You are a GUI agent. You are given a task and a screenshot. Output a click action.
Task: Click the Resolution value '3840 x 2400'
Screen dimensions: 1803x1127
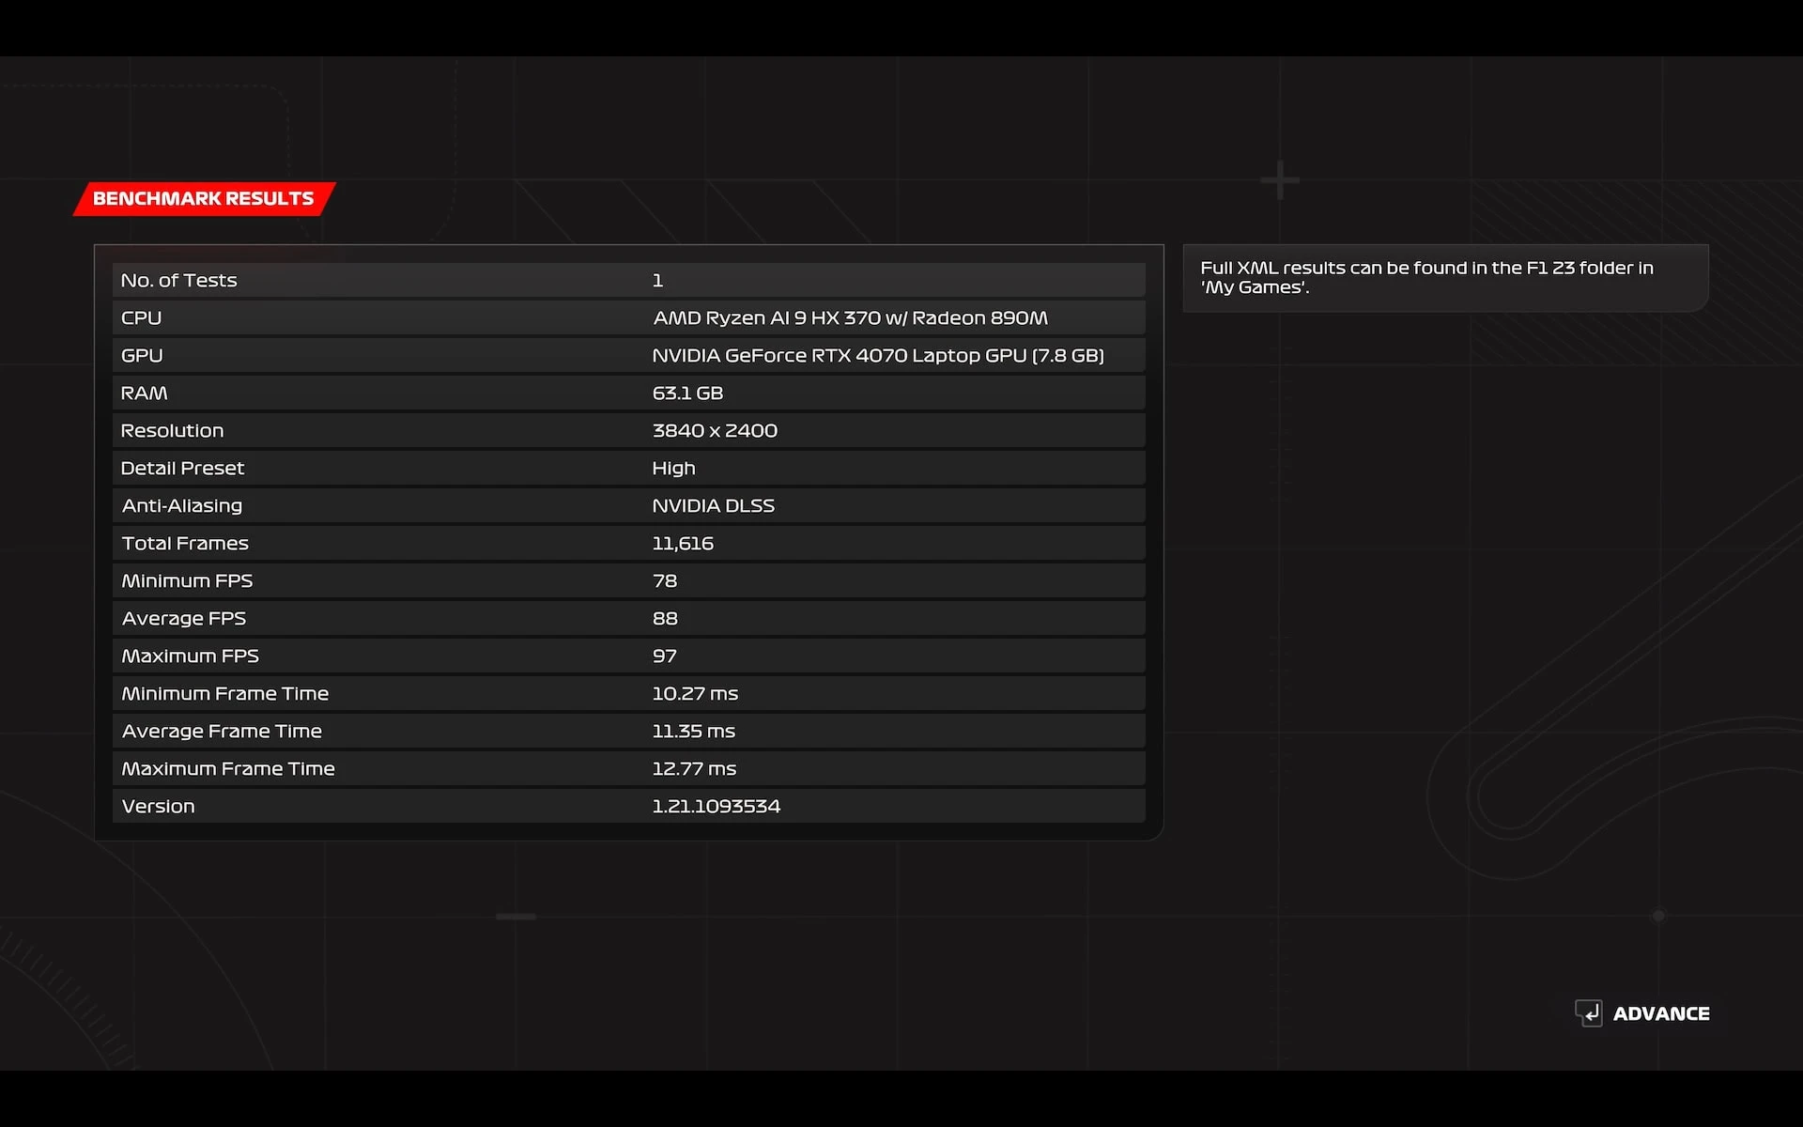pos(715,430)
